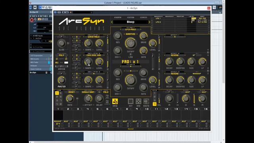Click the Filter 1 Cutoff knob
Viewport: 254px width, 143px height.
[131, 43]
